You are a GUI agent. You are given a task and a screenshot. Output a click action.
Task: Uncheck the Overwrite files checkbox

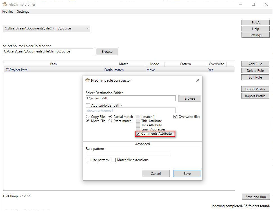175,117
